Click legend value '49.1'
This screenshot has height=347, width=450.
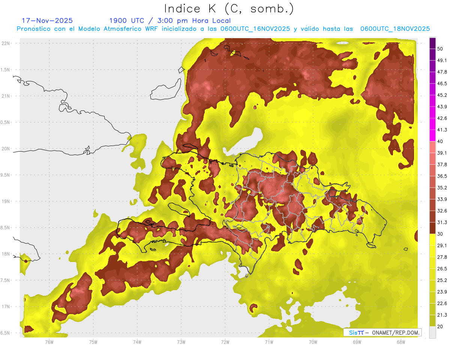442,60
